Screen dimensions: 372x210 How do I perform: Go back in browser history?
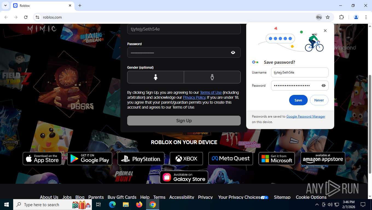(x=6, y=17)
